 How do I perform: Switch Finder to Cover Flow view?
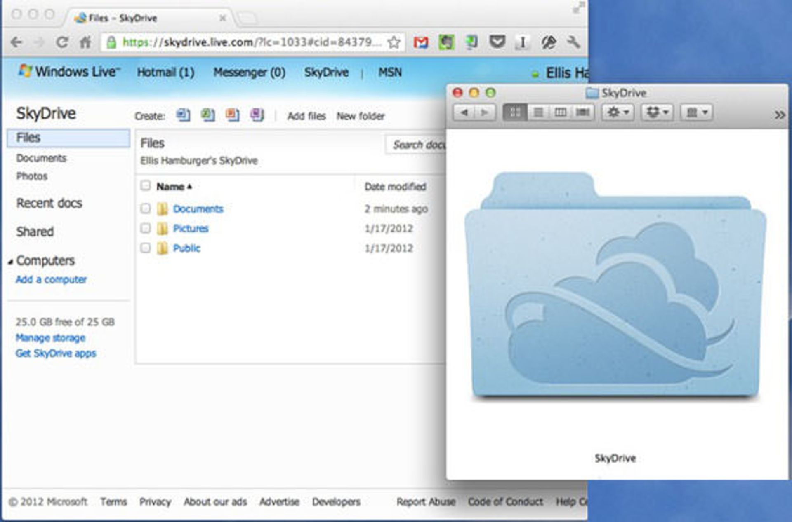tap(582, 112)
